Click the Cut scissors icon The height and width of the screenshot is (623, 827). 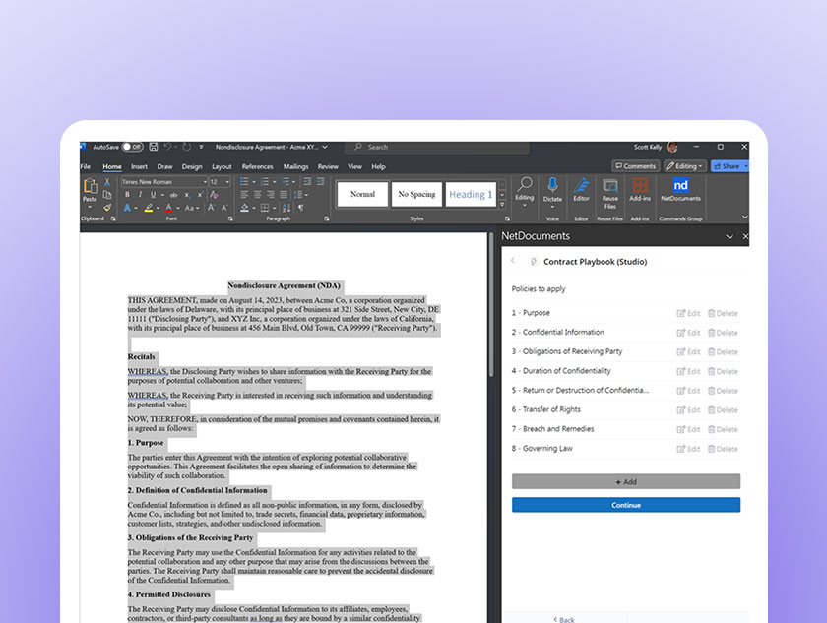[107, 182]
